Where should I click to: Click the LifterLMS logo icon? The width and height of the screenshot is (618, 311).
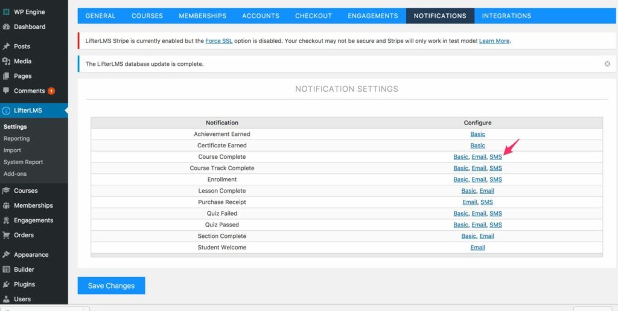click(x=6, y=111)
